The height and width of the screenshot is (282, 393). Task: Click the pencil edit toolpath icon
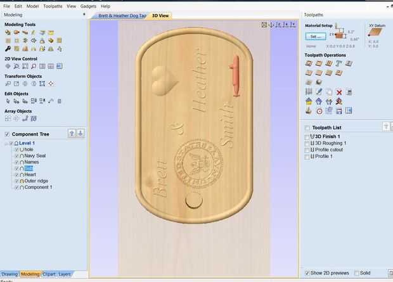(x=319, y=92)
